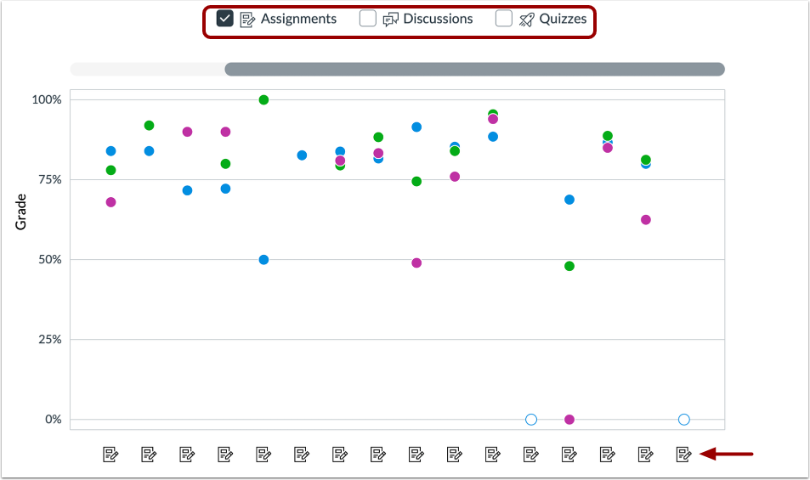
Task: Select magenta dot above the first assignment
Action: pos(110,202)
